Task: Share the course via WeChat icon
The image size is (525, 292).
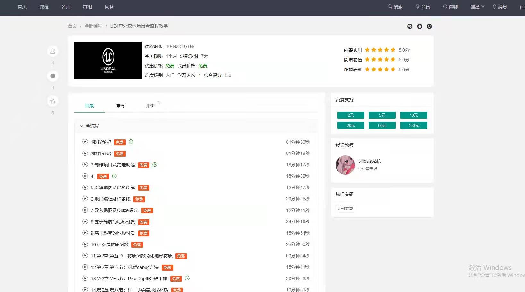Action: (410, 26)
